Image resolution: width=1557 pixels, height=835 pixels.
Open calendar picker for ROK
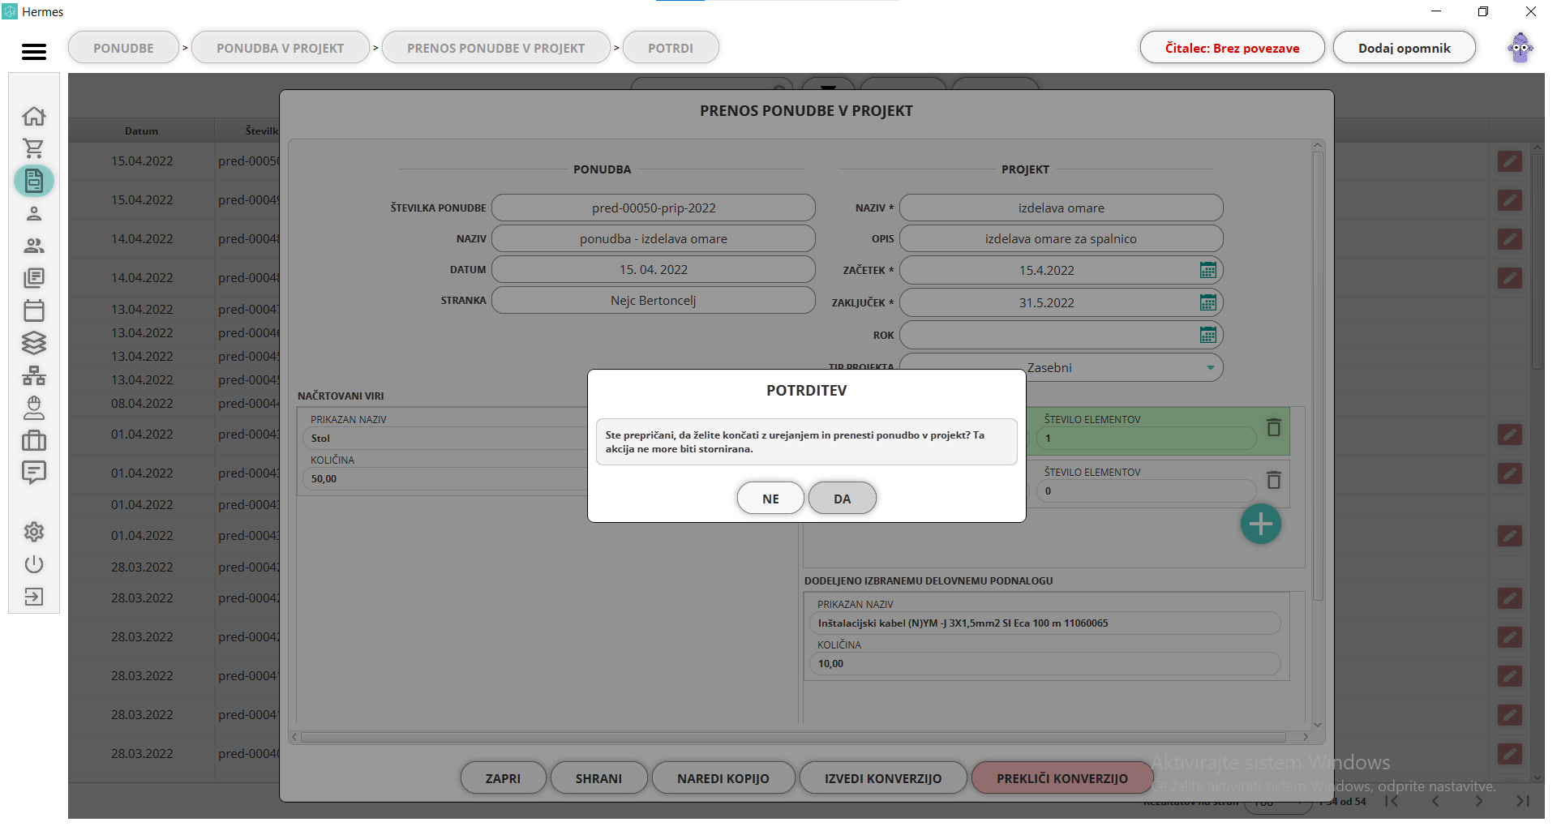click(x=1207, y=335)
